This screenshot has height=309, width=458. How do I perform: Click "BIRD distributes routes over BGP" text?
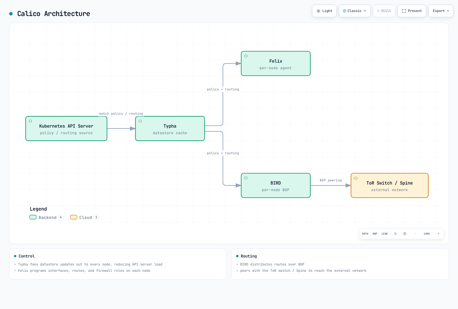tap(272, 264)
